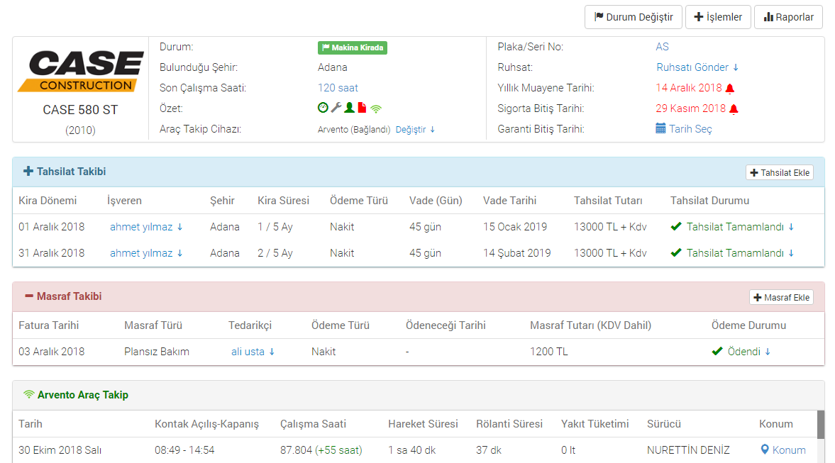This screenshot has height=463, width=835.
Task: Click the red document icon in Özet
Action: click(x=362, y=108)
